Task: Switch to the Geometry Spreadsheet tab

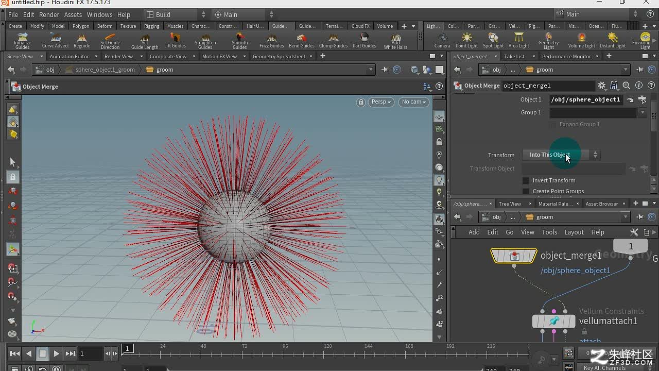Action: (x=279, y=56)
